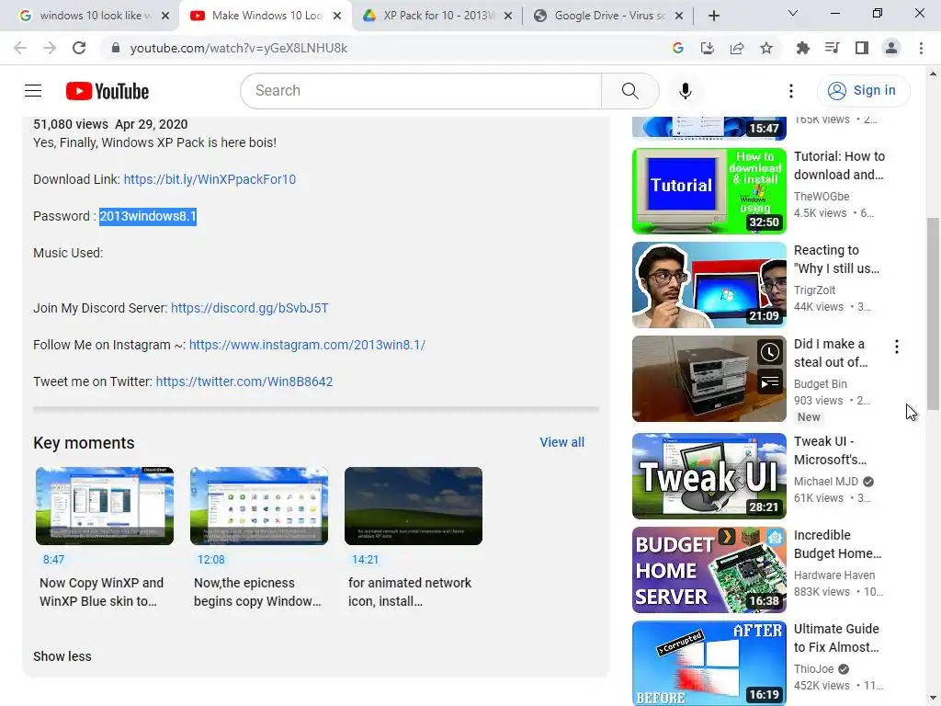
Task: Open the 'Reacting to Why I still us' video
Action: click(x=709, y=285)
